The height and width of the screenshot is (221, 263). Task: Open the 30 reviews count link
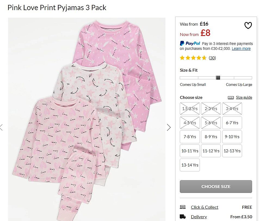212,58
